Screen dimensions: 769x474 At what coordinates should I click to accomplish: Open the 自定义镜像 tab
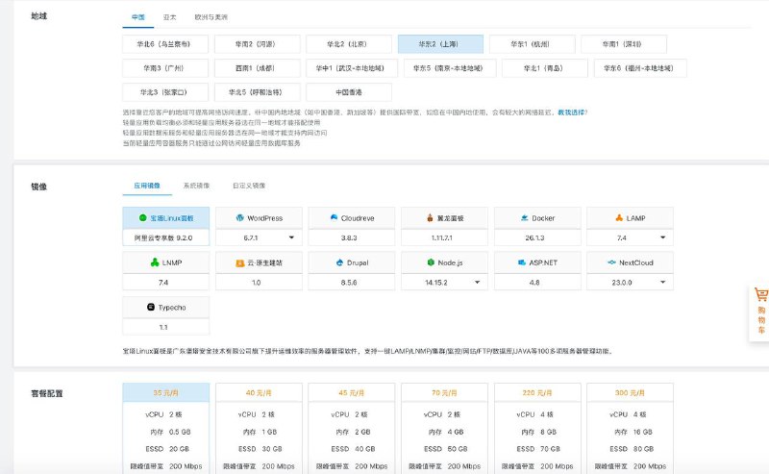249,186
